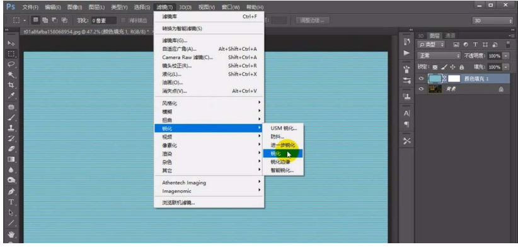Select the Line shape tool
The height and width of the screenshot is (247, 518).
coord(11,223)
